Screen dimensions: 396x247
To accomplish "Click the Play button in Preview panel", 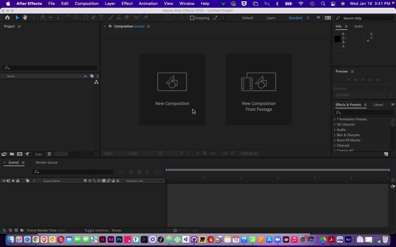I will pyautogui.click(x=363, y=80).
